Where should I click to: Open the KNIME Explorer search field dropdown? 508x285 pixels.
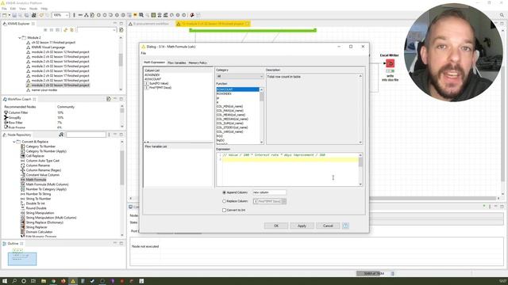click(114, 30)
